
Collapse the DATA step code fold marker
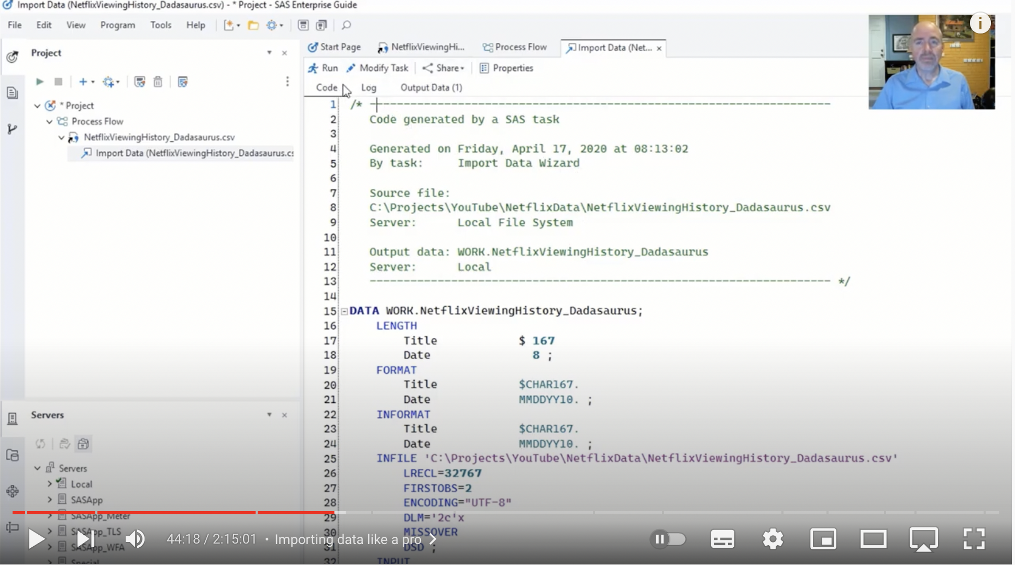pos(345,311)
